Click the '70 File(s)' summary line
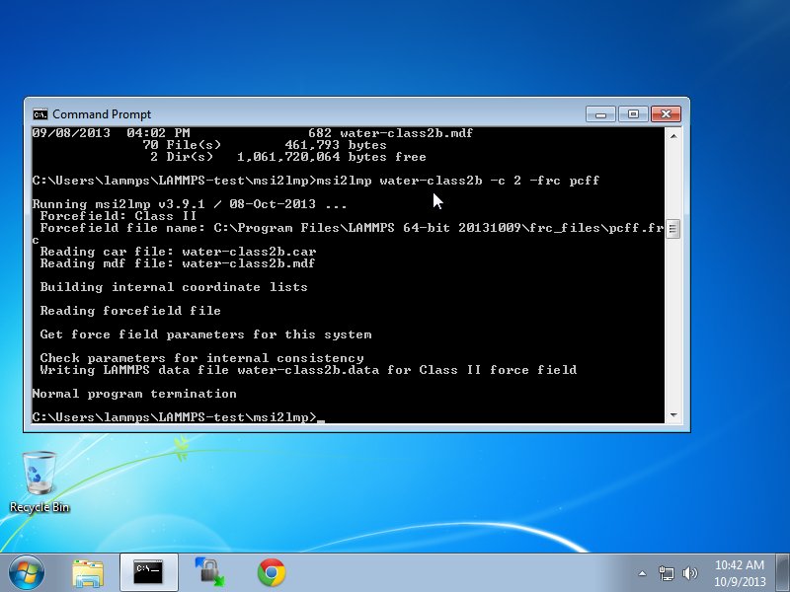Screen dimensions: 790x592 (265, 145)
